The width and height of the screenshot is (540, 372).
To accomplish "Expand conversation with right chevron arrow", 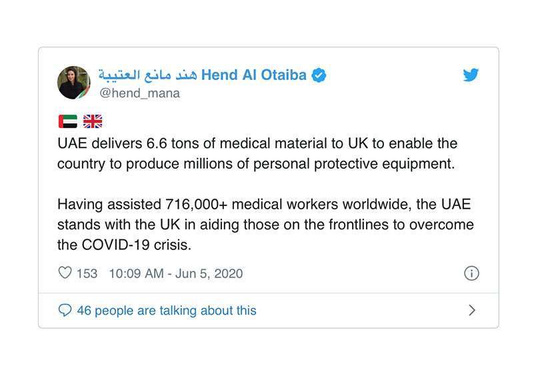I will click(x=472, y=310).
